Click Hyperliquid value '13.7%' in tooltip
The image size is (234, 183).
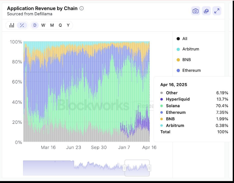(x=222, y=99)
